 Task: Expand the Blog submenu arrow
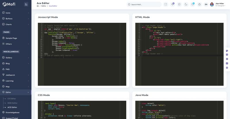28,64
